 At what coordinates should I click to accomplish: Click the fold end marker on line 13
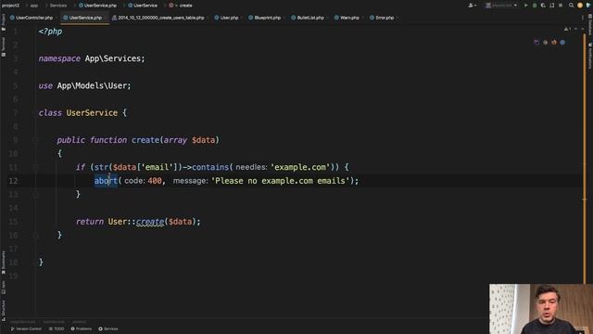pos(35,195)
